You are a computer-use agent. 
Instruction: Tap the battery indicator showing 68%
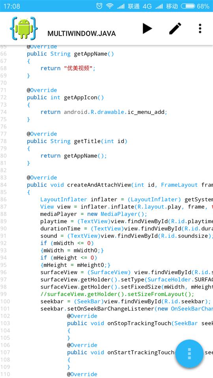[x=195, y=6]
